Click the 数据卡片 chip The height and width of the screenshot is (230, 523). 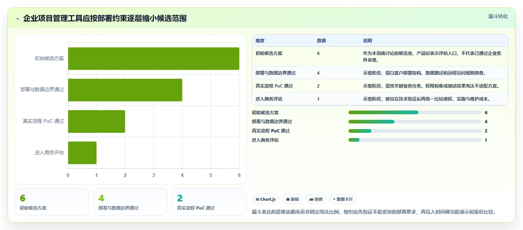click(343, 199)
